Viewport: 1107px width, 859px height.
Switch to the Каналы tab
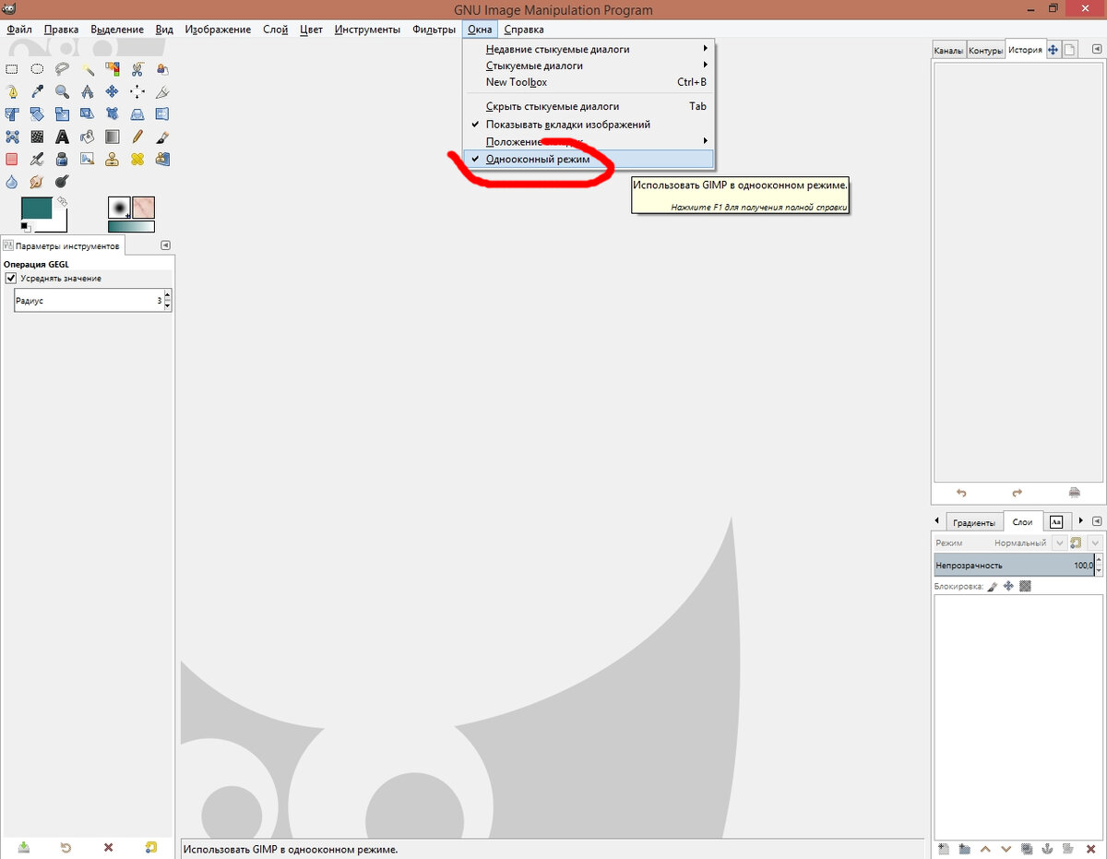947,51
